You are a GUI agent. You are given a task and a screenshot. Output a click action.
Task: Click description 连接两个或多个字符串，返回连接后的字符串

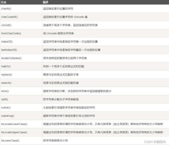click(70, 25)
